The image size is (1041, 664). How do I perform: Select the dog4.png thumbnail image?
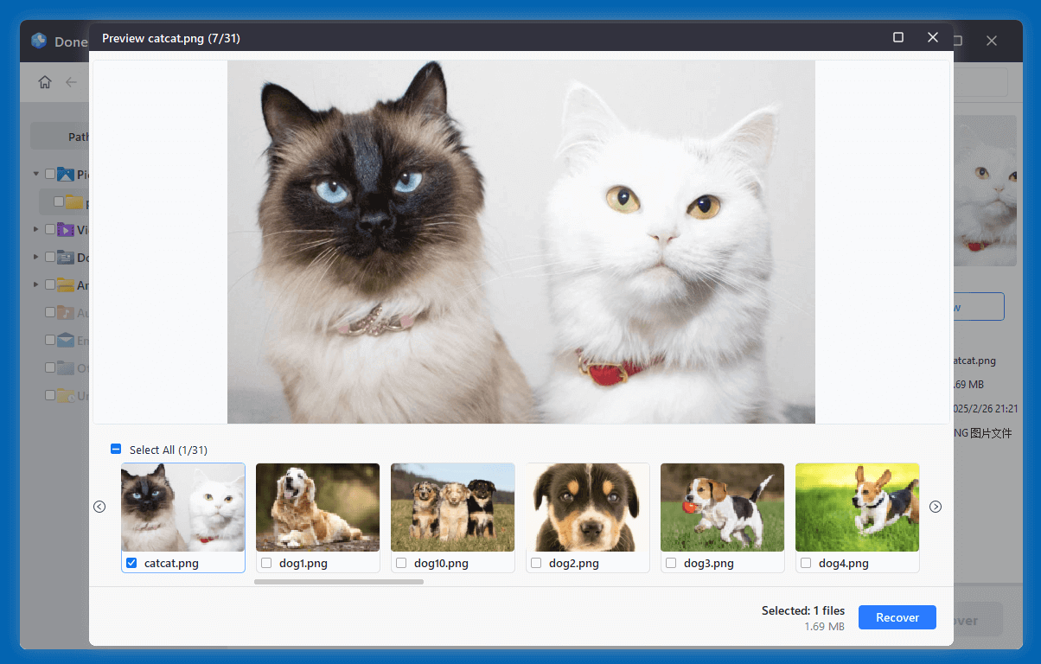click(x=857, y=508)
